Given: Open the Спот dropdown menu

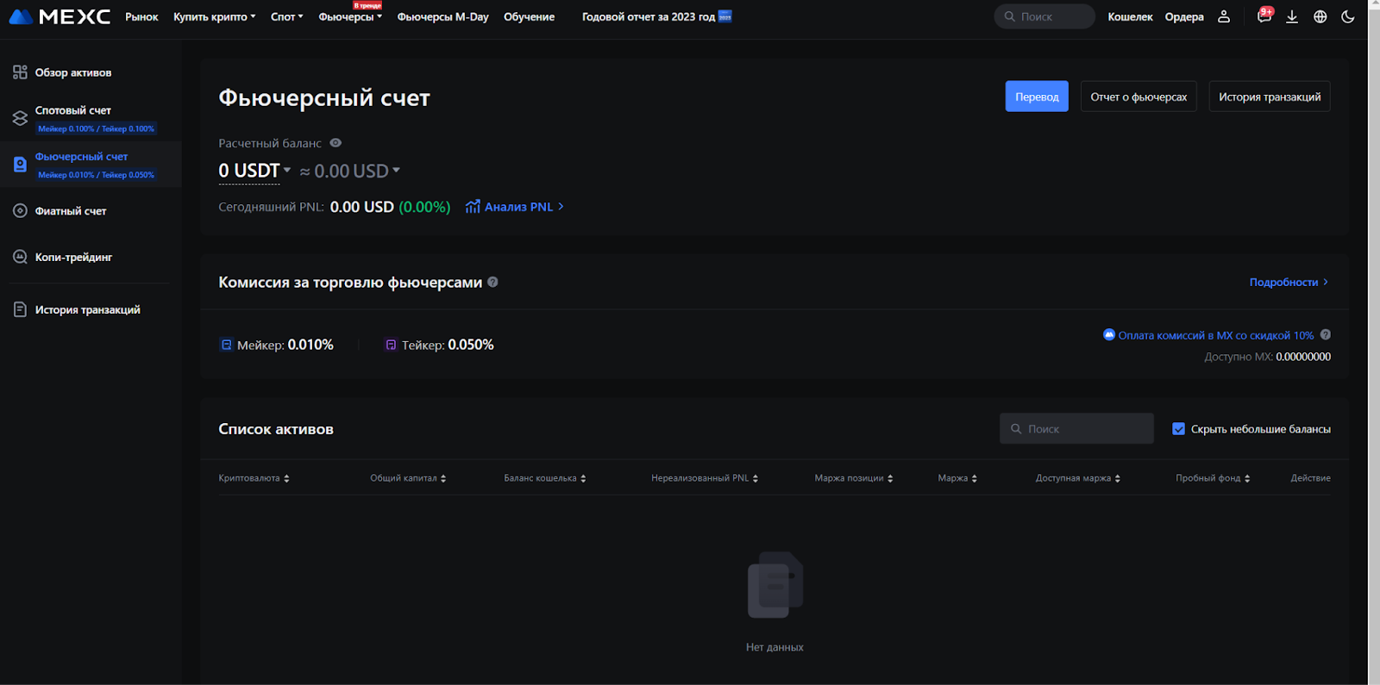Looking at the screenshot, I should pyautogui.click(x=286, y=16).
